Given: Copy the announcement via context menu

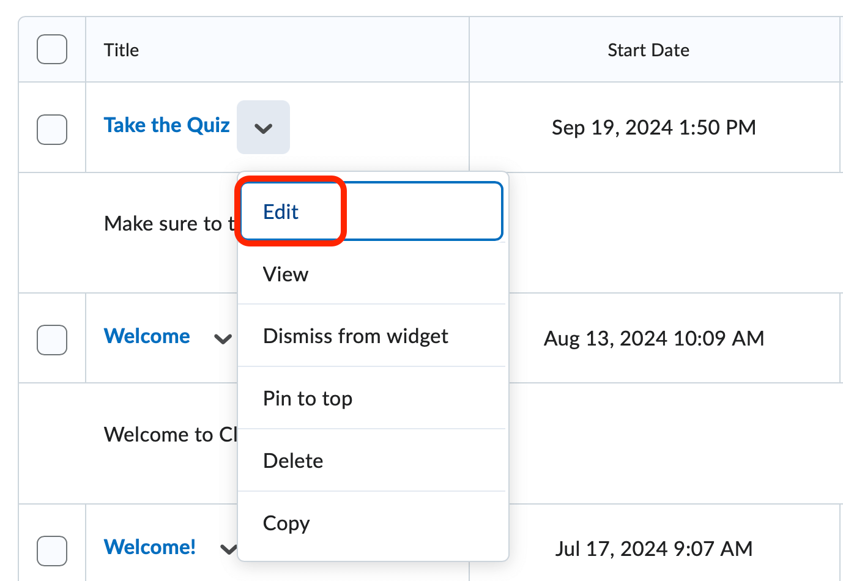Looking at the screenshot, I should click(286, 523).
